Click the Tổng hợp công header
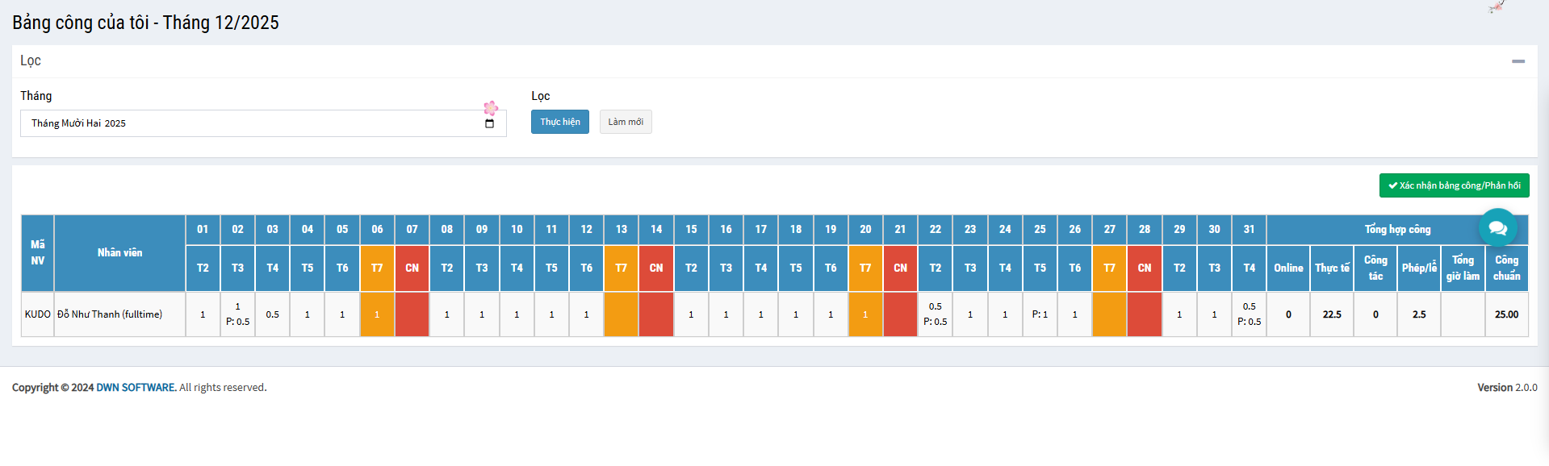The width and height of the screenshot is (1549, 466). [1396, 230]
